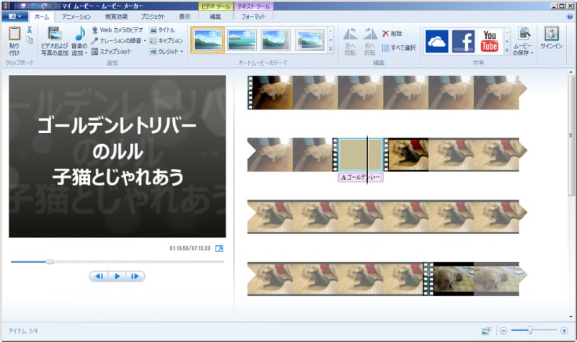Open full-screen preview icon under the video
The image size is (577, 342).
click(x=219, y=248)
